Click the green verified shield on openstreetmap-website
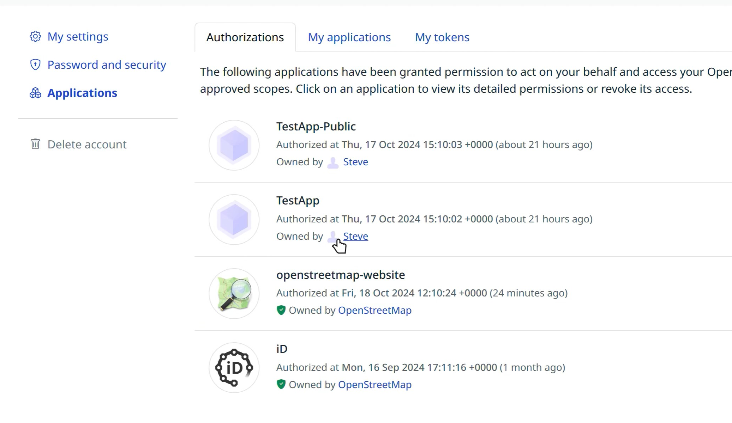The image size is (732, 423). tap(281, 310)
